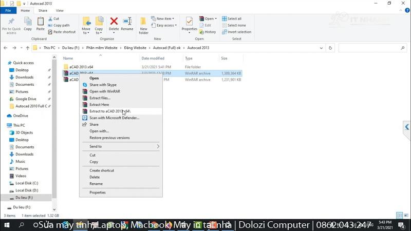The height and width of the screenshot is (231, 411).
Task: Open the File tab
Action: pyautogui.click(x=8, y=10)
